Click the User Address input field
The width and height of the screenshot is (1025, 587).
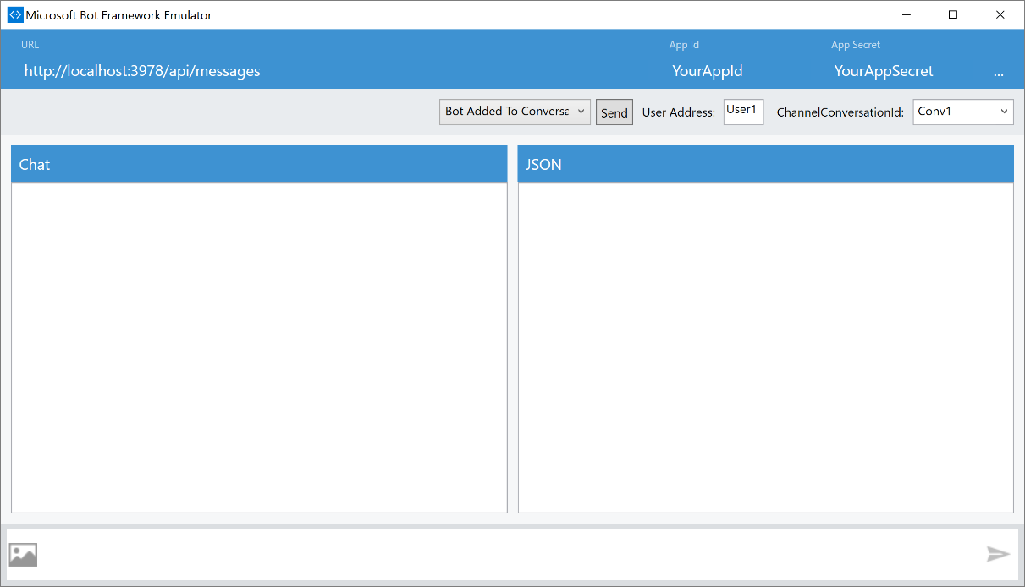click(743, 112)
